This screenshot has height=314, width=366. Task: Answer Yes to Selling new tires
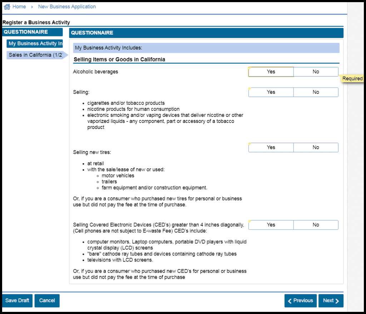click(271, 148)
